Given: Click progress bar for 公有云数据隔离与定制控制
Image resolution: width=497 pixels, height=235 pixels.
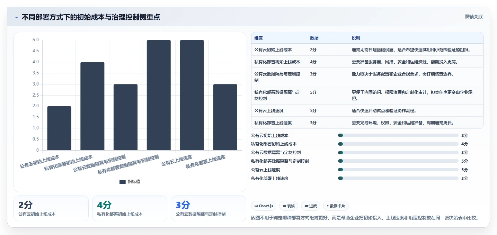Looking at the screenshot, I should pyautogui.click(x=398, y=153).
